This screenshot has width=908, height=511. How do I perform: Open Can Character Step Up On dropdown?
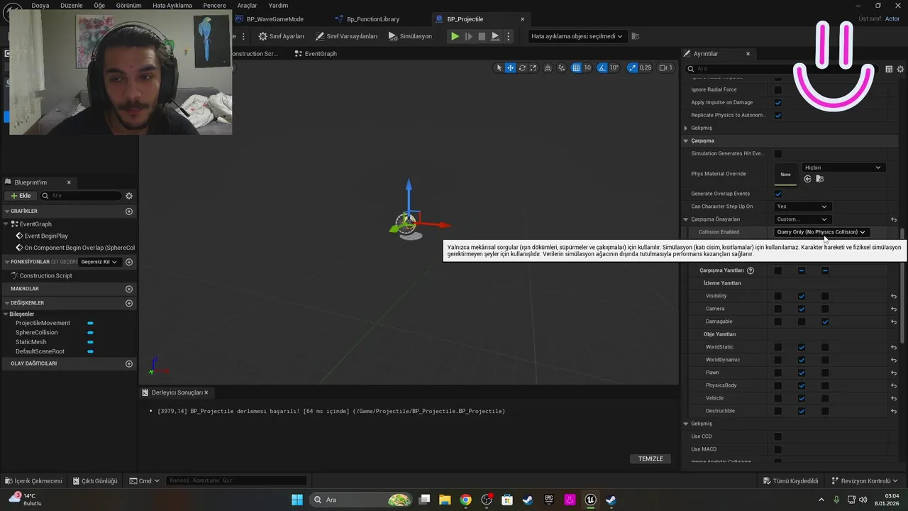[802, 207]
